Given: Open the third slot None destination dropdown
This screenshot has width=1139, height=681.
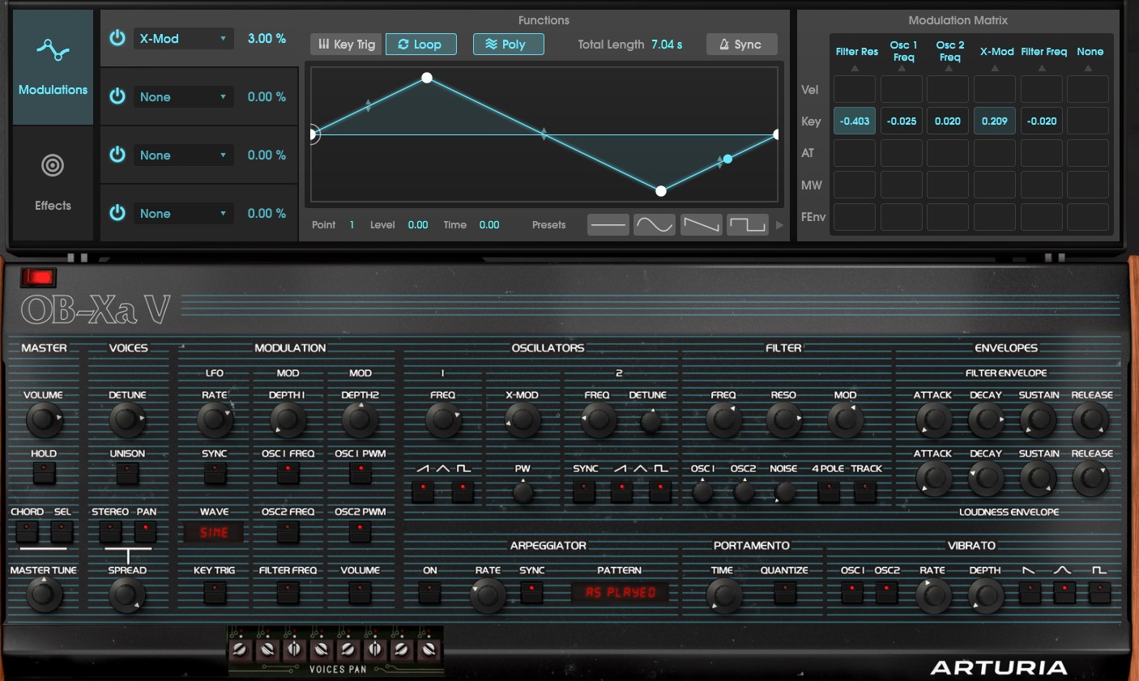Looking at the screenshot, I should click(x=183, y=155).
